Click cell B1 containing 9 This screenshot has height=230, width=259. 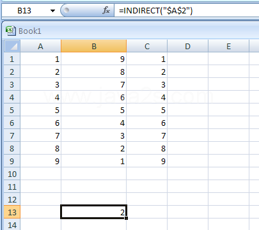[x=94, y=59]
